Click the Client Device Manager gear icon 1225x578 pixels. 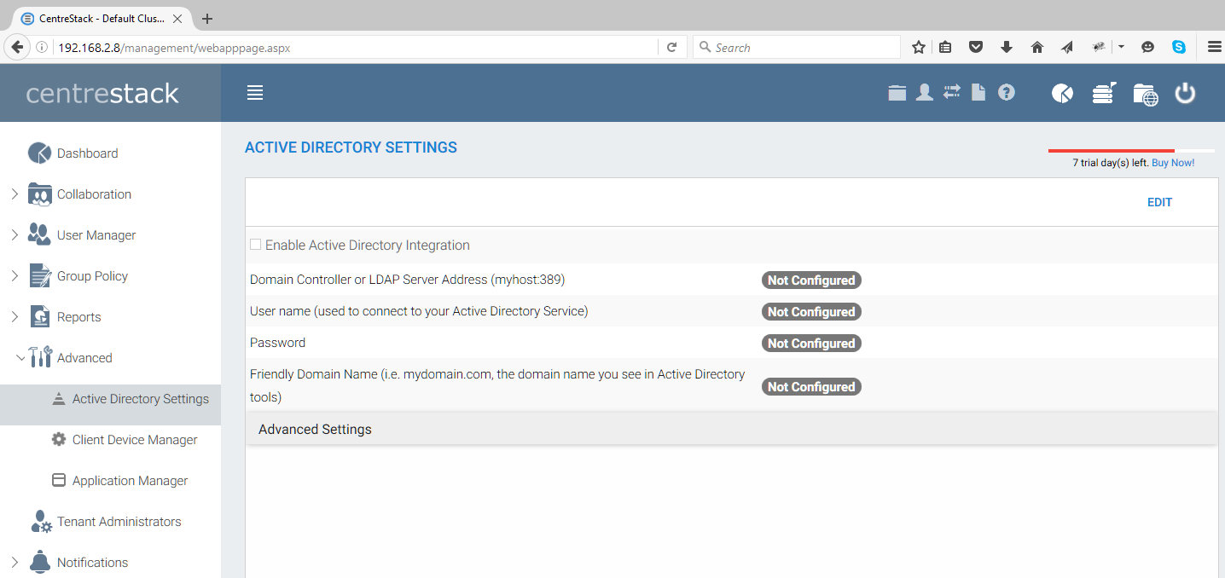[x=58, y=439]
